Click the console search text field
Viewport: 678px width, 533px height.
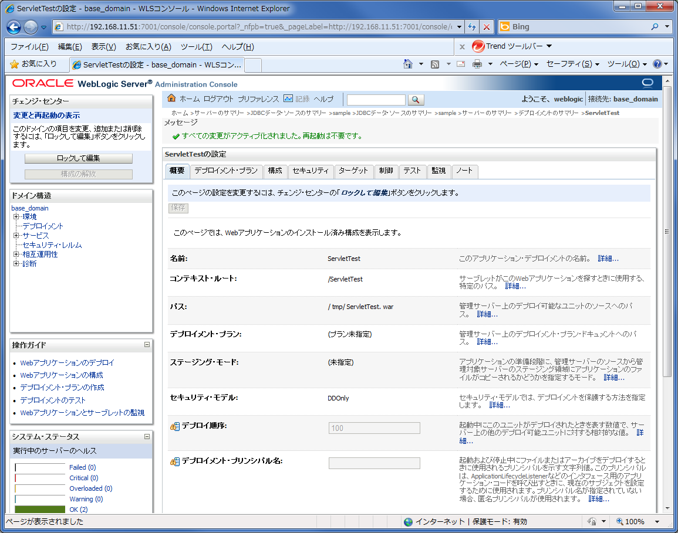coord(376,100)
